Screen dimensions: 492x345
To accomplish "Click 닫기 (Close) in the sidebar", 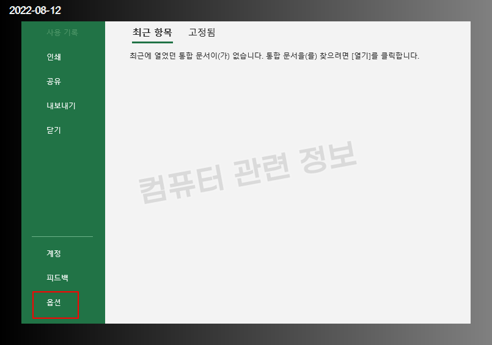I will pos(54,130).
